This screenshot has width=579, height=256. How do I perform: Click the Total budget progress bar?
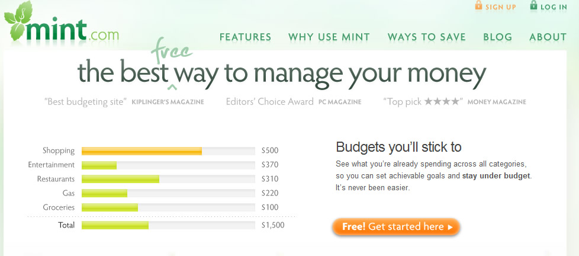tap(115, 225)
